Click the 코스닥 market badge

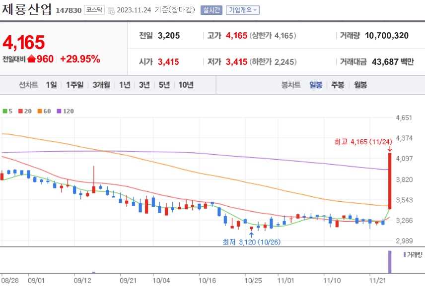pos(94,10)
